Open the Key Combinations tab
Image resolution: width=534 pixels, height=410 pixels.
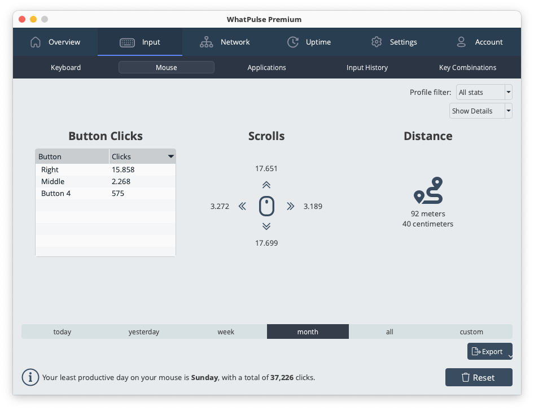467,67
